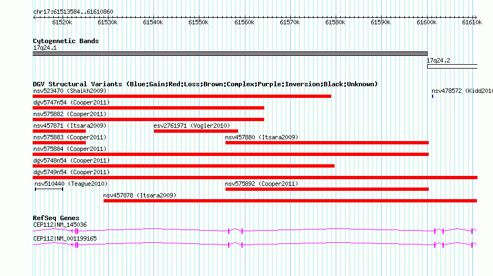Click the 61520k ruler label
The width and height of the screenshot is (493, 276).
click(x=62, y=22)
